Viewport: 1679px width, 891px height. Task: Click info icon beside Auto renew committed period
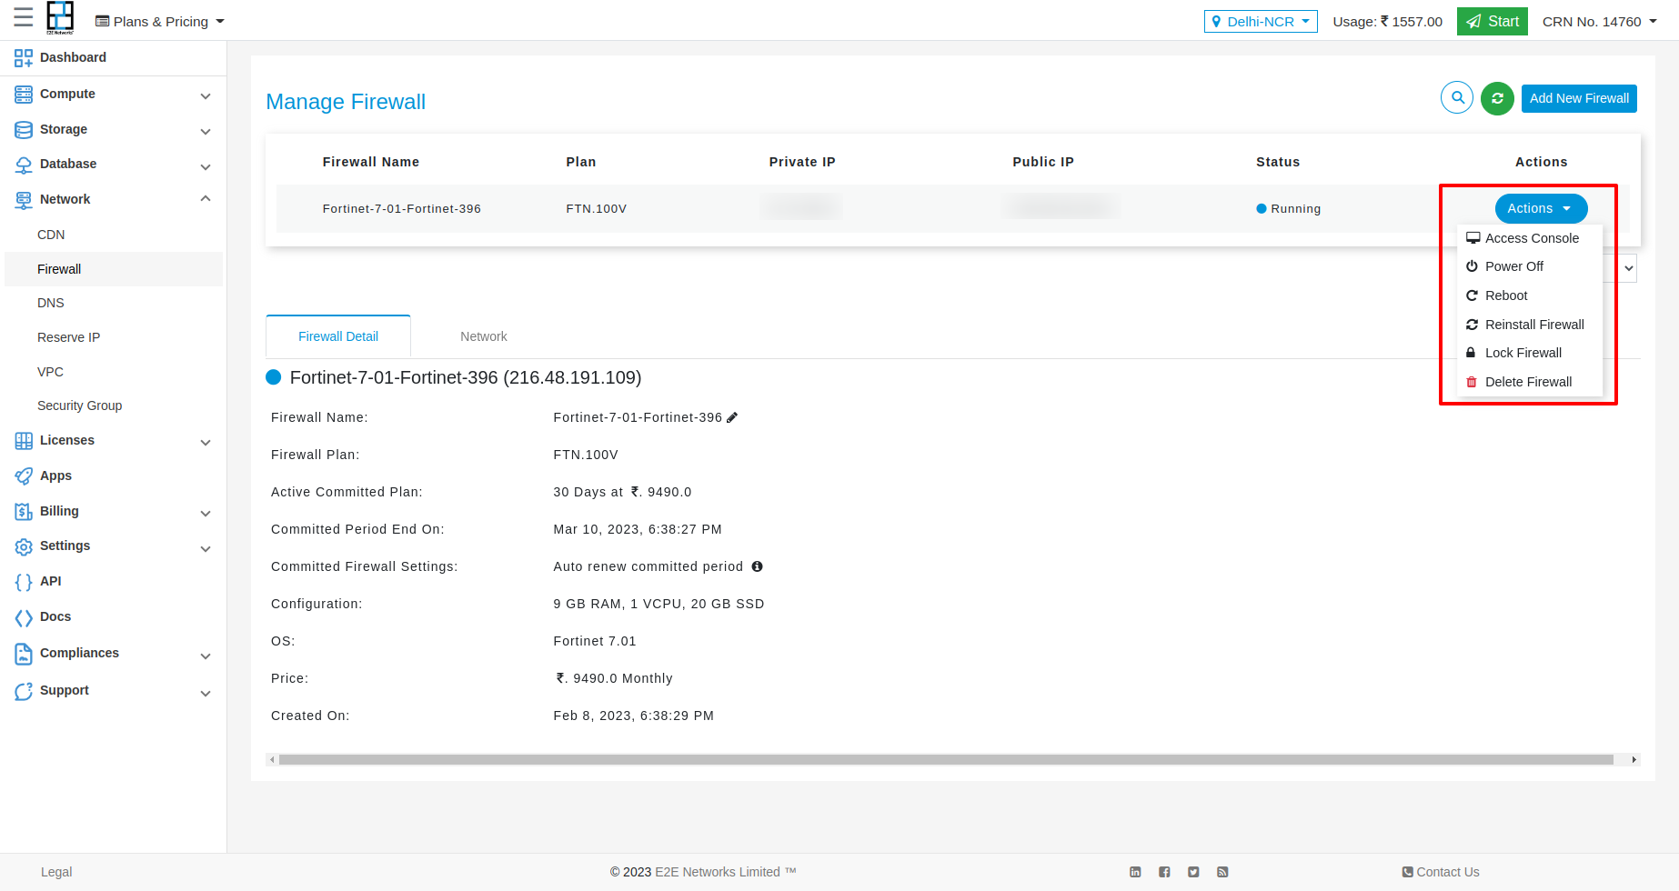coord(757,566)
